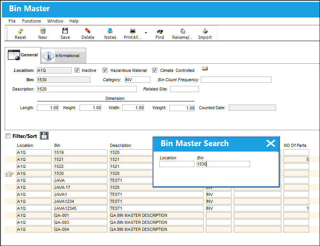Screen dimensions: 320x246
Task: Click the Related Site field
Action: click(x=185, y=89)
